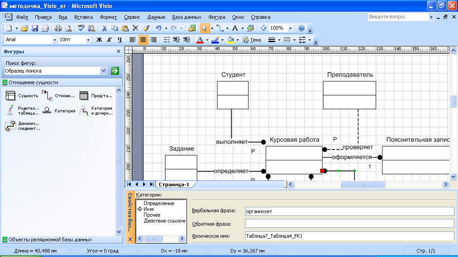The image size is (458, 257).
Task: Open the Arial font name dropdown
Action: [x=54, y=40]
